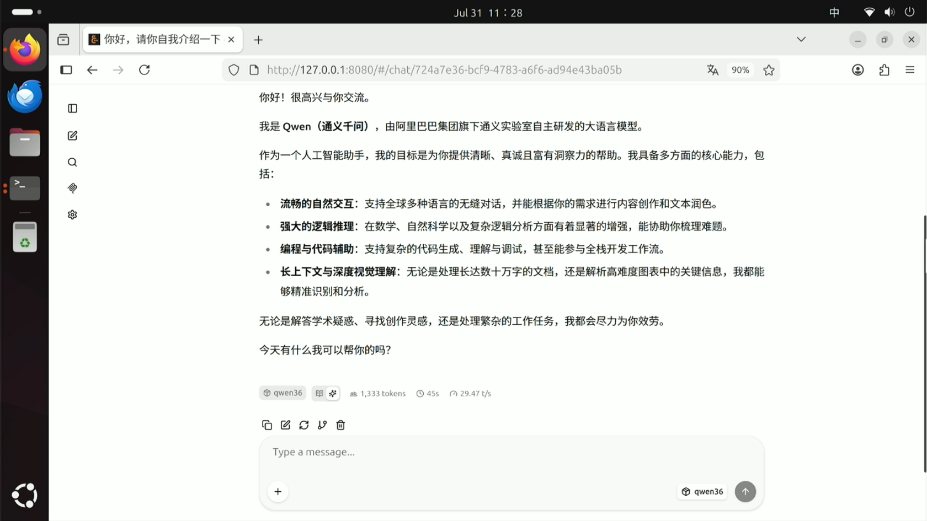The width and height of the screenshot is (927, 521).
Task: Open a new browser tab
Action: 258,40
